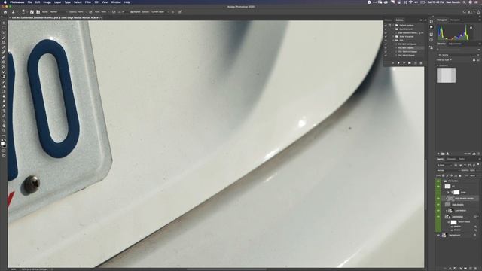Screen dimensions: 482x271
Task: Play the selected action
Action: point(404,63)
